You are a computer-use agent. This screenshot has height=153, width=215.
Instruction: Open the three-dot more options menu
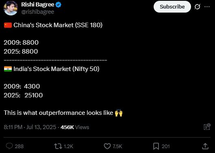[207, 7]
